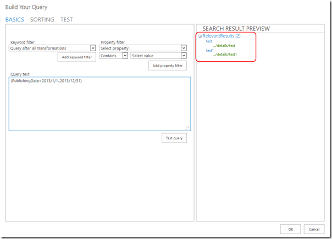Collapse the RelevantResults node
This screenshot has height=239, width=332.
click(x=200, y=36)
